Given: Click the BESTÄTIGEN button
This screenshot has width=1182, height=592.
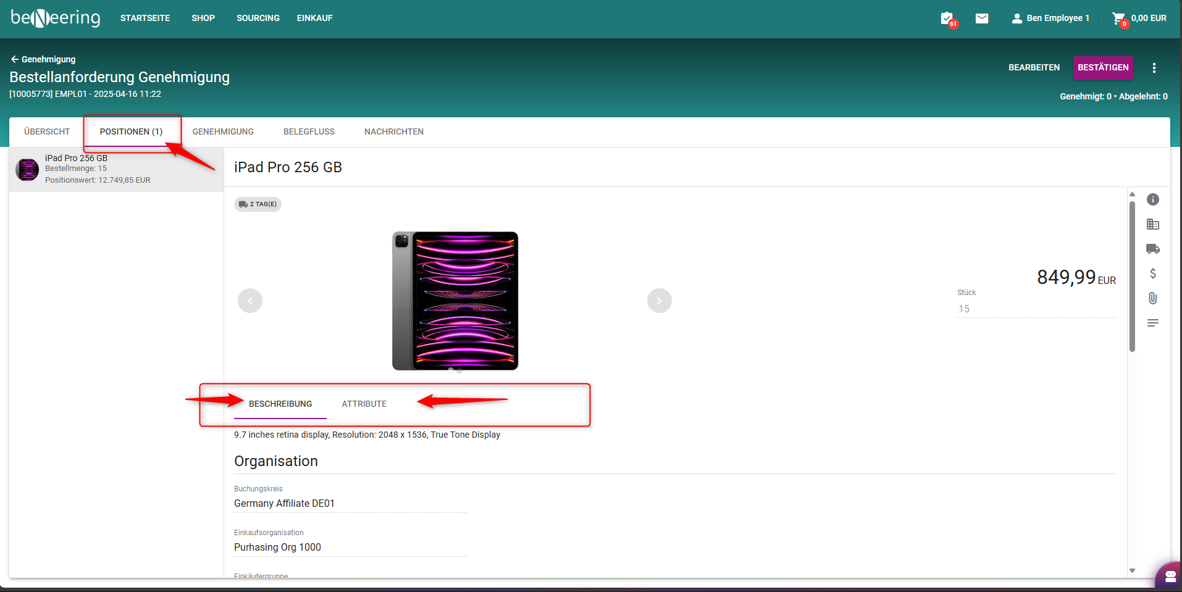Looking at the screenshot, I should (x=1103, y=67).
